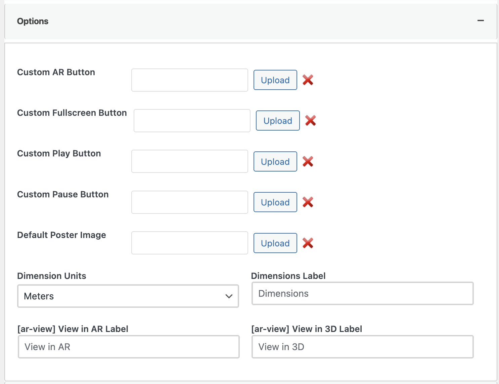Image resolution: width=499 pixels, height=384 pixels.
Task: Upload a Custom Fullscreen Button image
Action: click(277, 121)
